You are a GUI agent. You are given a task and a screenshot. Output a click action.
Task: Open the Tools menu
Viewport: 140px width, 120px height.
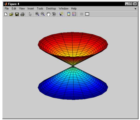pos(40,9)
